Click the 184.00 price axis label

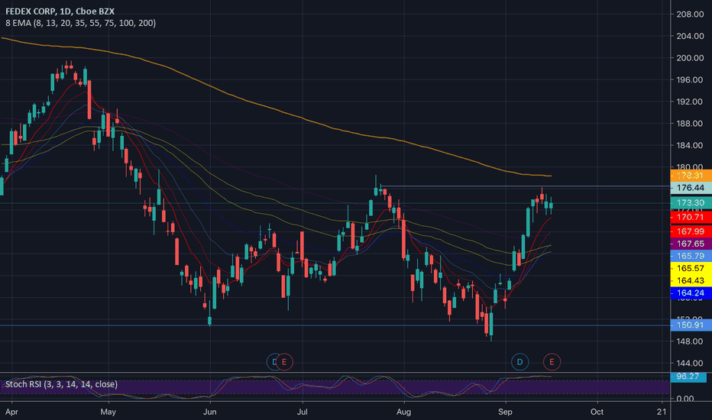[x=690, y=145]
